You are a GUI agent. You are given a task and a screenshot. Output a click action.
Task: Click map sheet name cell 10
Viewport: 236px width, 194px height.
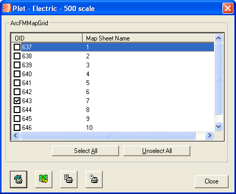coord(89,128)
